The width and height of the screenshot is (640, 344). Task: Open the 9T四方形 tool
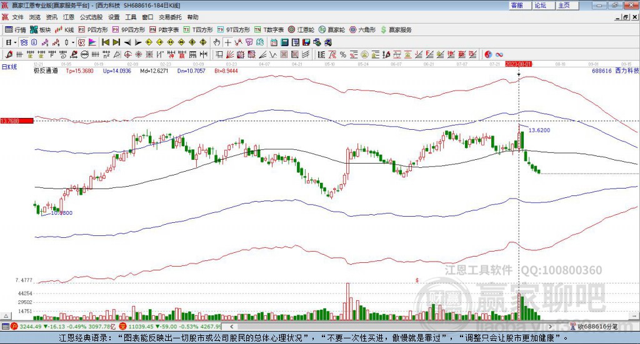(234, 30)
